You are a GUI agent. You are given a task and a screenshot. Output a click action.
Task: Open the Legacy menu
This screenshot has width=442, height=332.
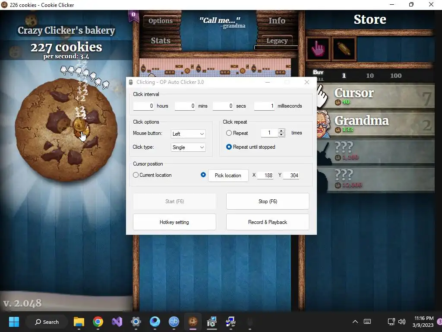(277, 41)
